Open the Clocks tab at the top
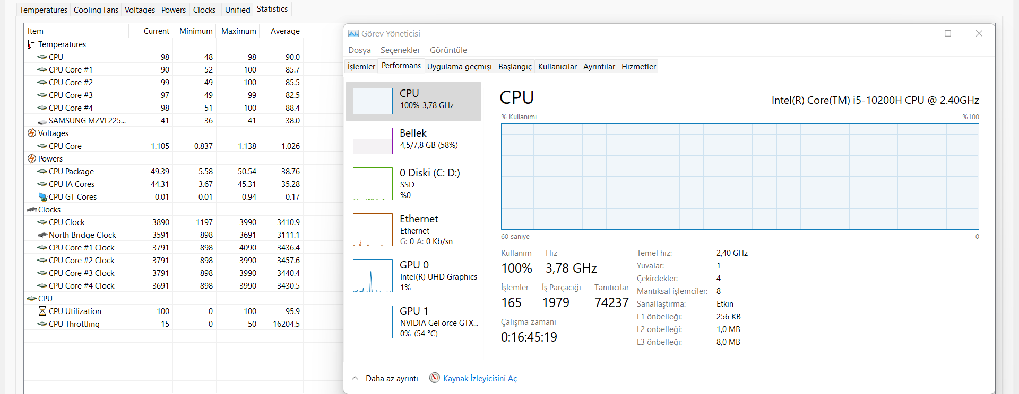 point(204,10)
